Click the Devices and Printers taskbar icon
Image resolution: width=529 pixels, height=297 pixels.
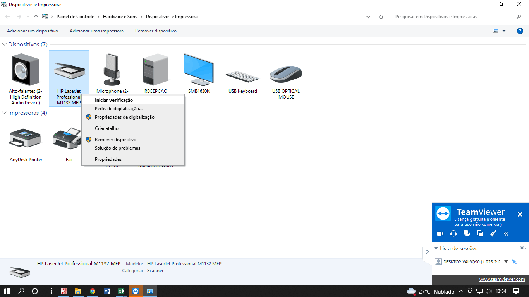pyautogui.click(x=149, y=291)
